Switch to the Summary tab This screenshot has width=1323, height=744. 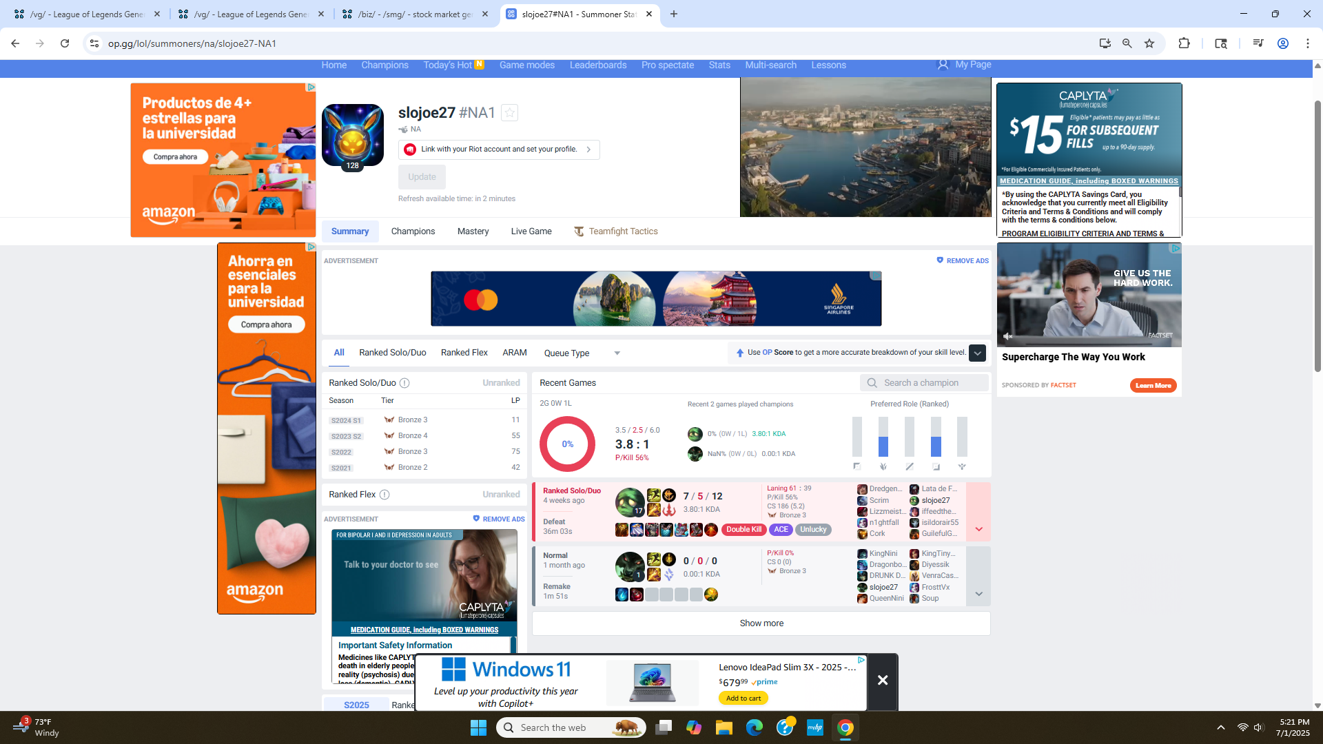pos(350,231)
